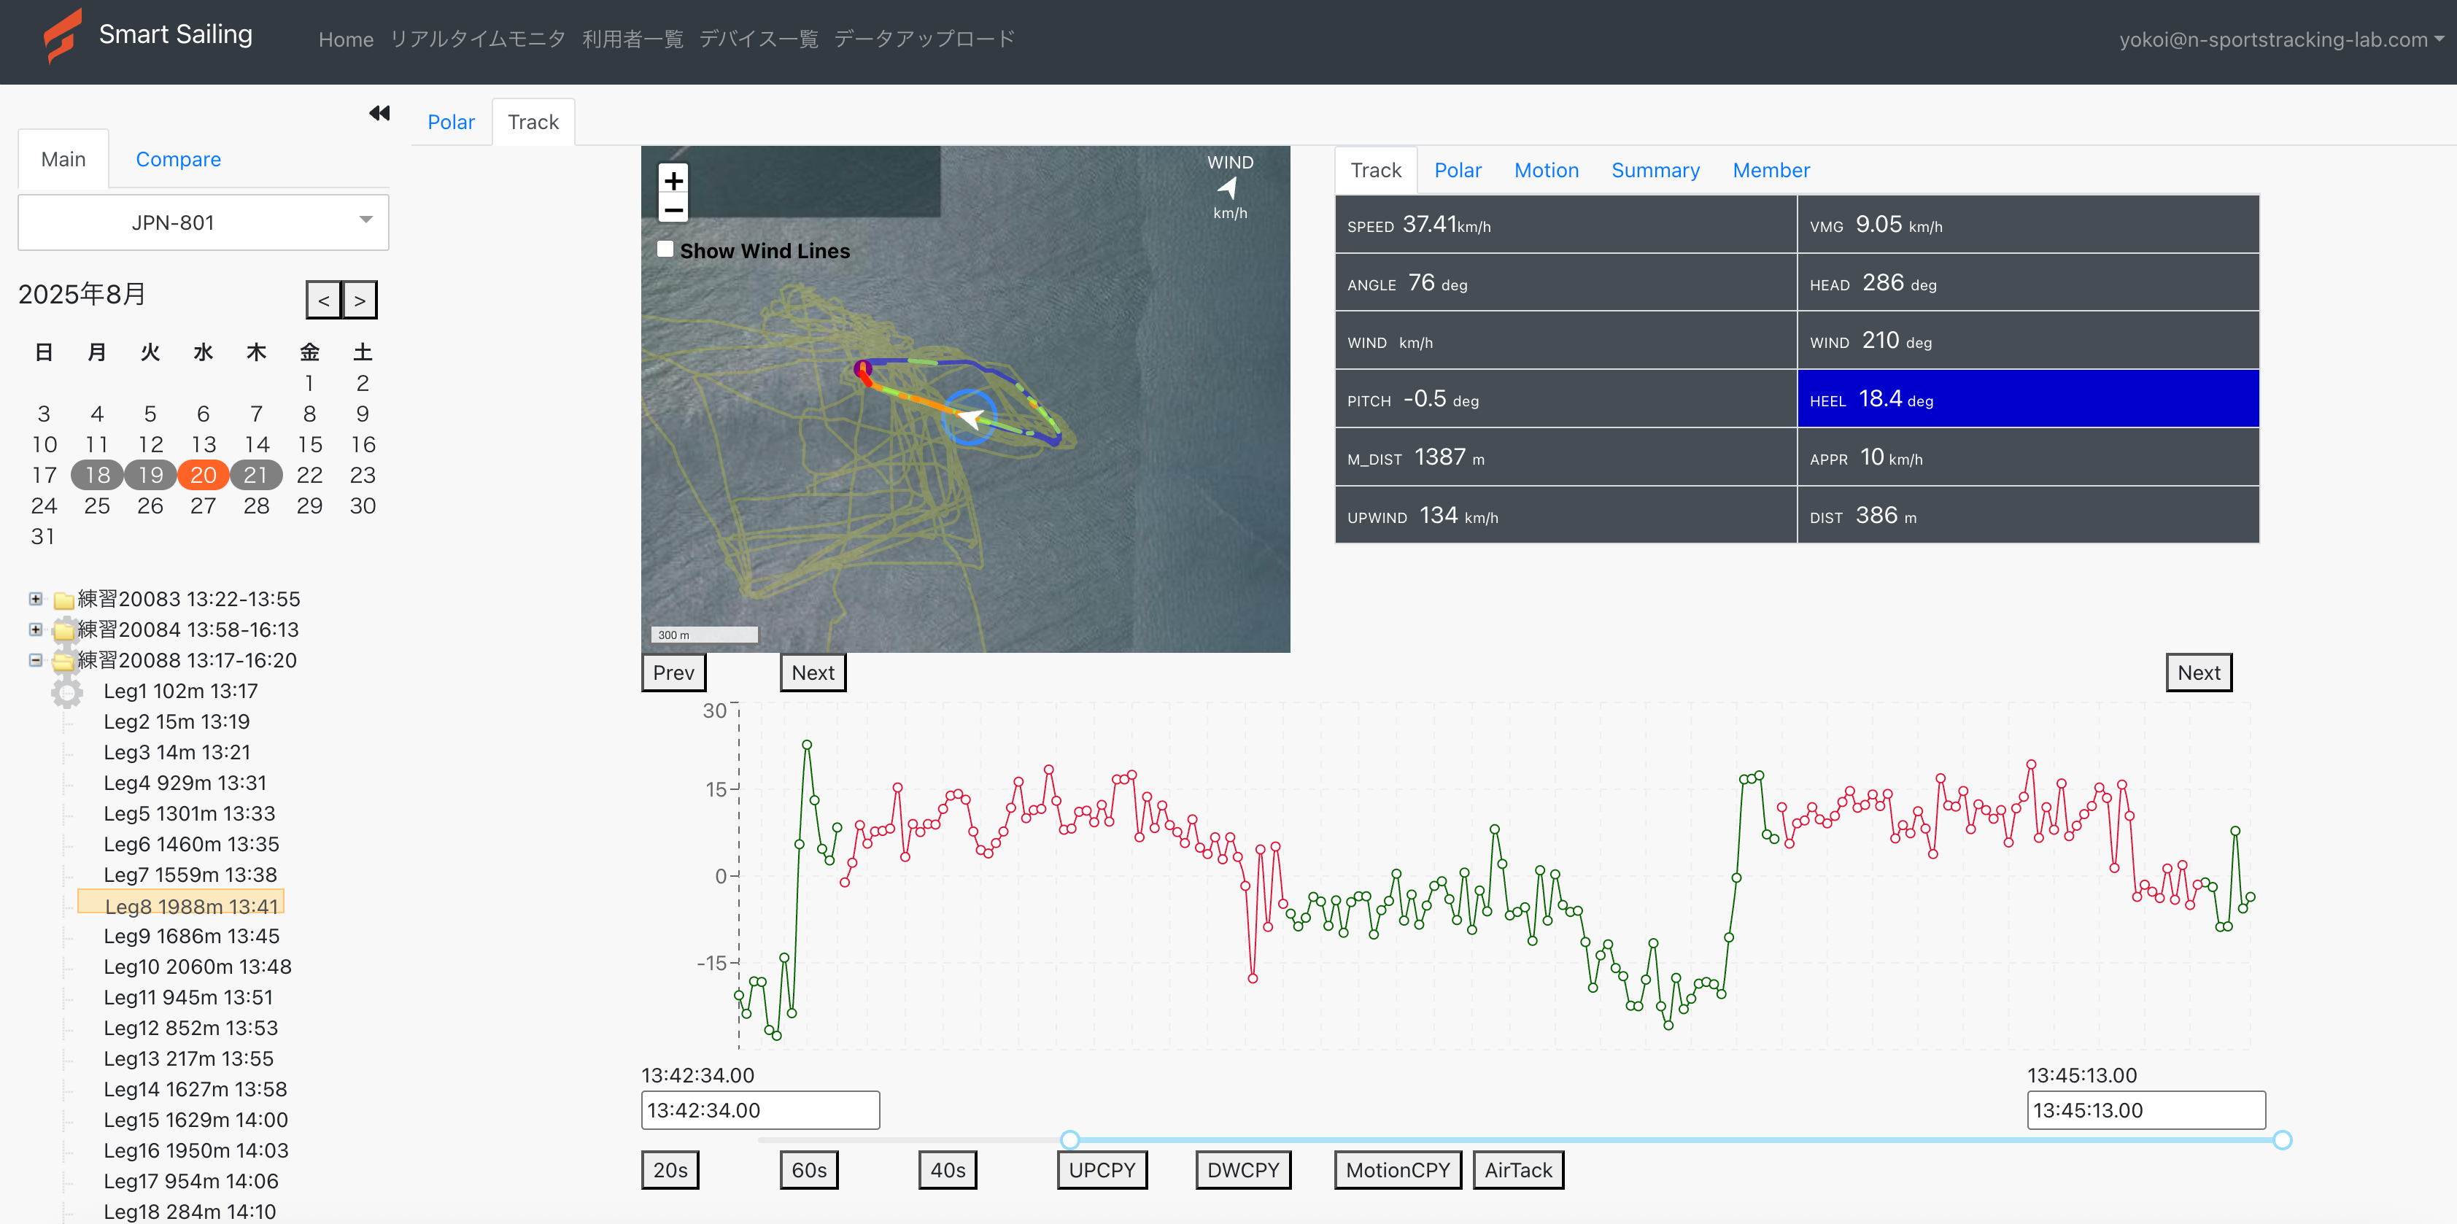This screenshot has height=1224, width=2457.
Task: Select Leg9 1686m 13:45 in tree
Action: 190,936
